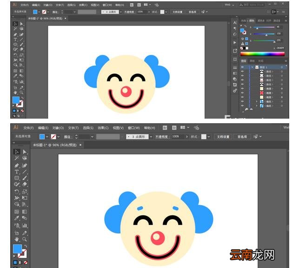This screenshot has height=268, width=292.
Task: Pick the Paintbrush tool in lower toolbar
Action: (x=24, y=178)
